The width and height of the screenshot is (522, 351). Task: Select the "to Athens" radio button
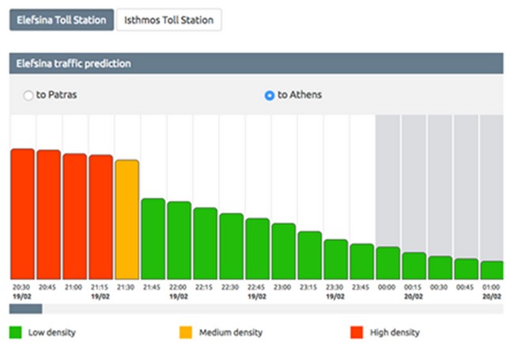point(270,96)
